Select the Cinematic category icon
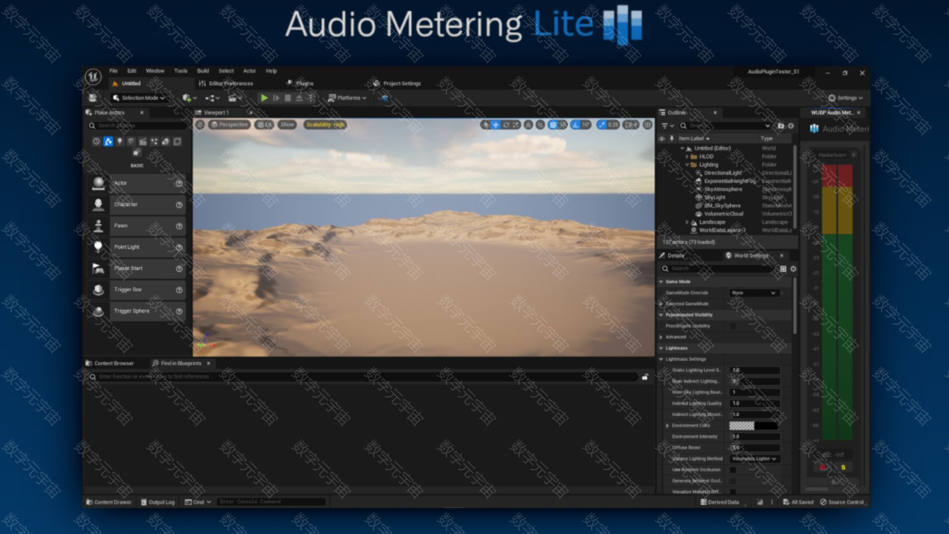Image resolution: width=949 pixels, height=534 pixels. coord(142,142)
